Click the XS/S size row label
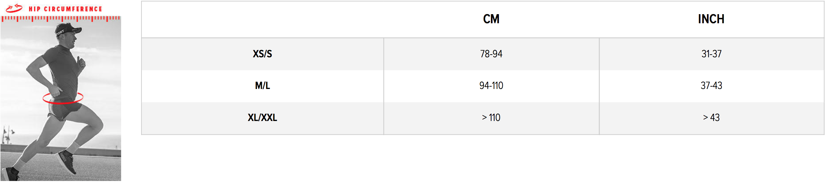 pyautogui.click(x=262, y=54)
